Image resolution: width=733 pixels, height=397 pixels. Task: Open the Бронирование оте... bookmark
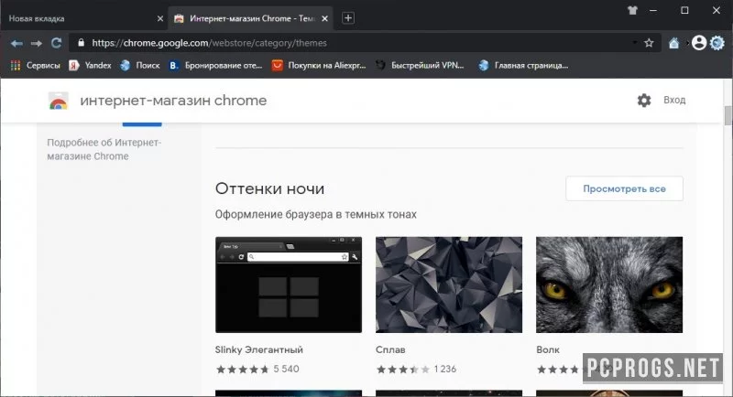pos(215,65)
